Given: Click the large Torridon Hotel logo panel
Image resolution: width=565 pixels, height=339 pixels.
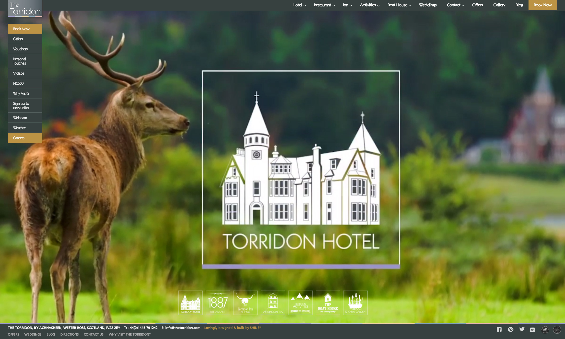Looking at the screenshot, I should [301, 170].
